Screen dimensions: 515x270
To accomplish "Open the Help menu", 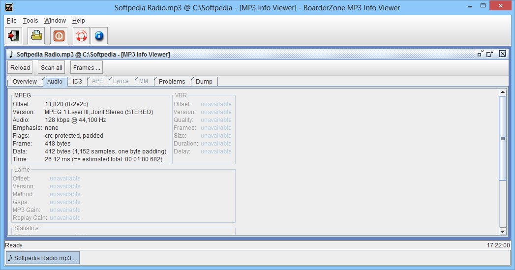I will point(79,20).
